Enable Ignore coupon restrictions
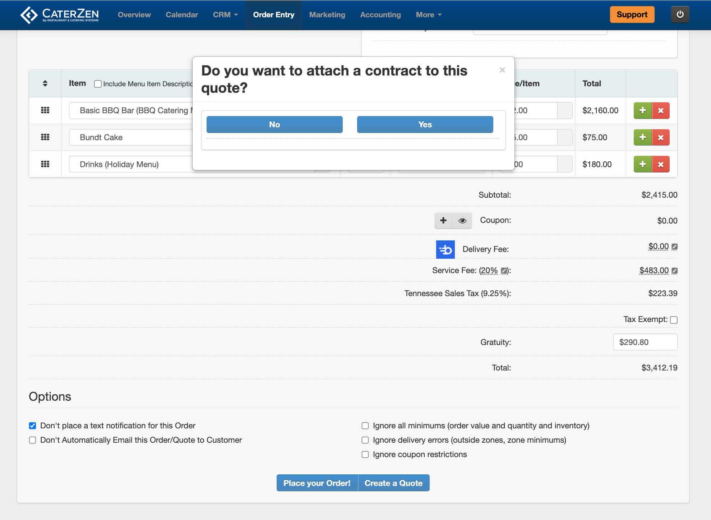 pyautogui.click(x=365, y=455)
